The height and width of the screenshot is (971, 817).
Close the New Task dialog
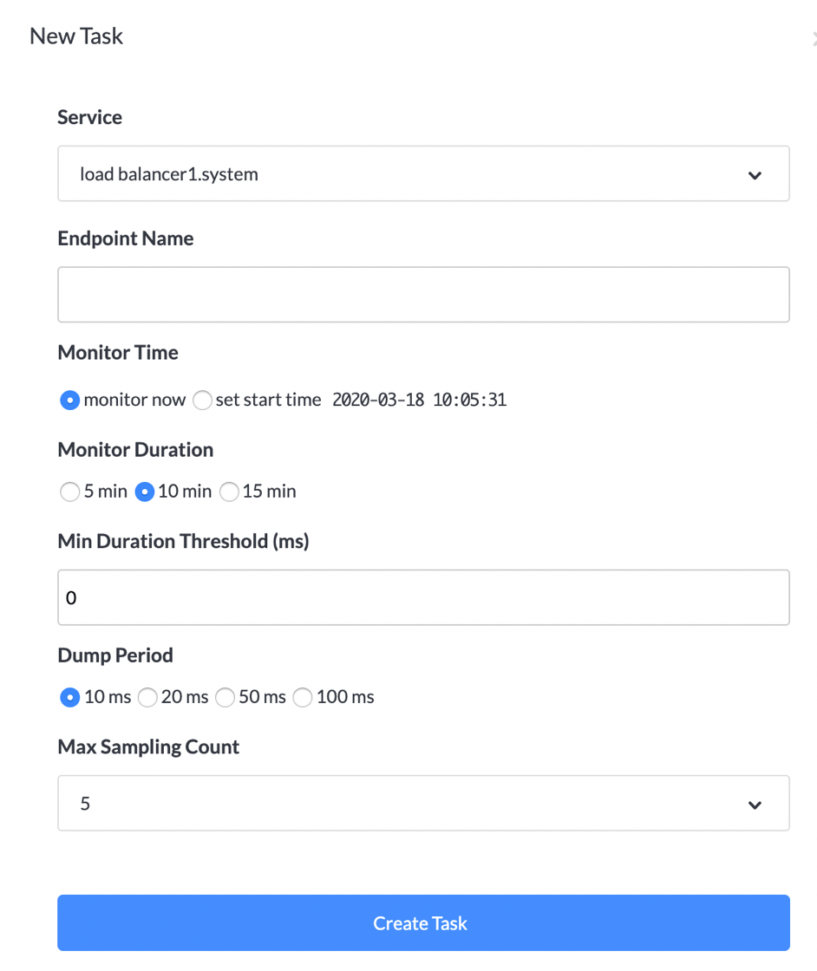click(814, 37)
